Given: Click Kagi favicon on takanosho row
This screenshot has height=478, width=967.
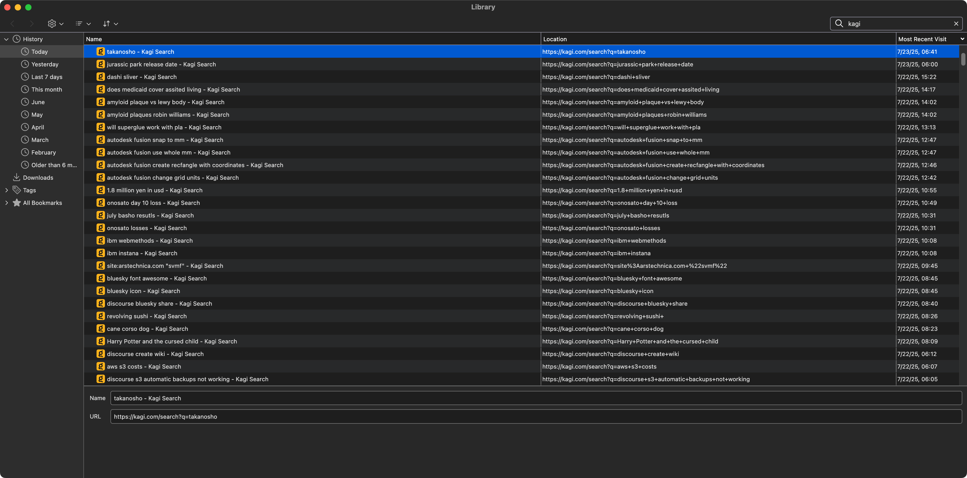Looking at the screenshot, I should click(x=100, y=51).
